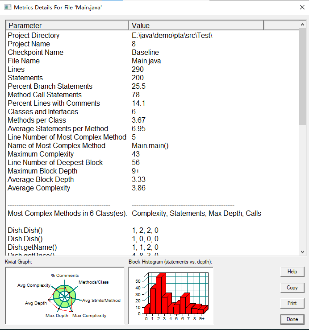Select the File Name row

pos(152,61)
